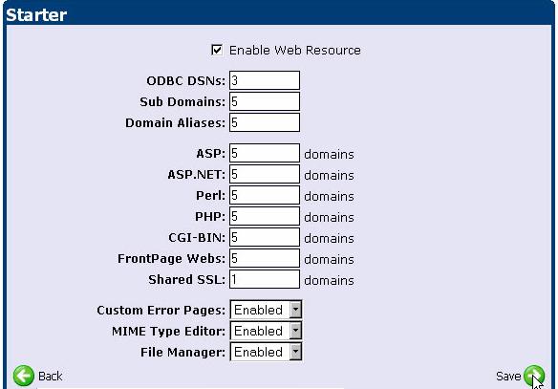Click the green Save arrow icon
558x389 pixels.
[534, 376]
